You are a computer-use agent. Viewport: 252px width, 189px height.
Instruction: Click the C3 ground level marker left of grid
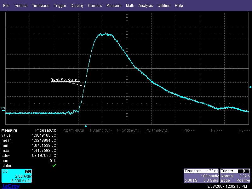[3, 109]
